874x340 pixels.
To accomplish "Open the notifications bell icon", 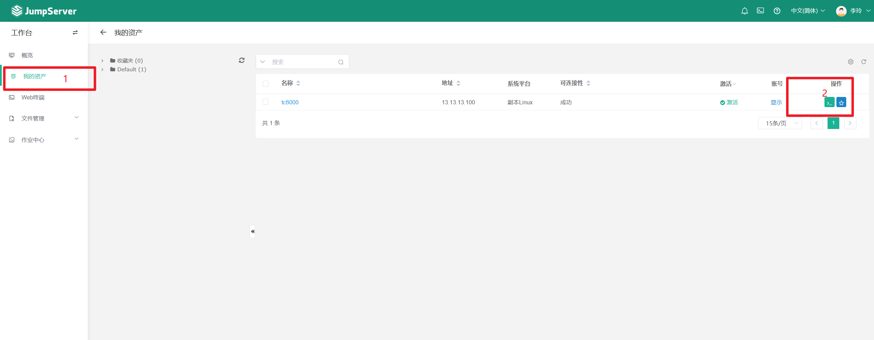I will (x=744, y=11).
